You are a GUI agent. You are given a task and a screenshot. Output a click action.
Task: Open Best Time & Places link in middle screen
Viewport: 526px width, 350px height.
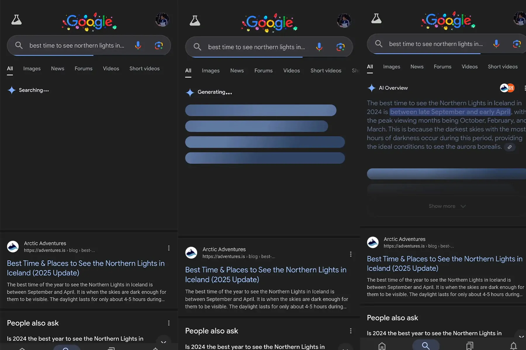point(266,274)
